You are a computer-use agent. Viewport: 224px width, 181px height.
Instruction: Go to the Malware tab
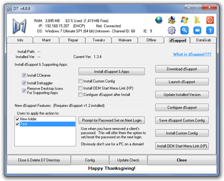(x=125, y=40)
